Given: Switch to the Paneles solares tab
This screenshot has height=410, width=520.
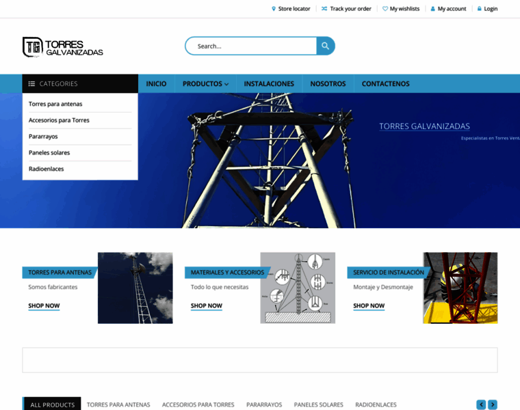Looking at the screenshot, I should [x=318, y=405].
